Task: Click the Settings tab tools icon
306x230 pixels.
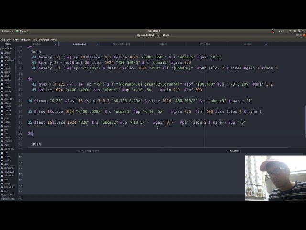Action: coord(202,44)
